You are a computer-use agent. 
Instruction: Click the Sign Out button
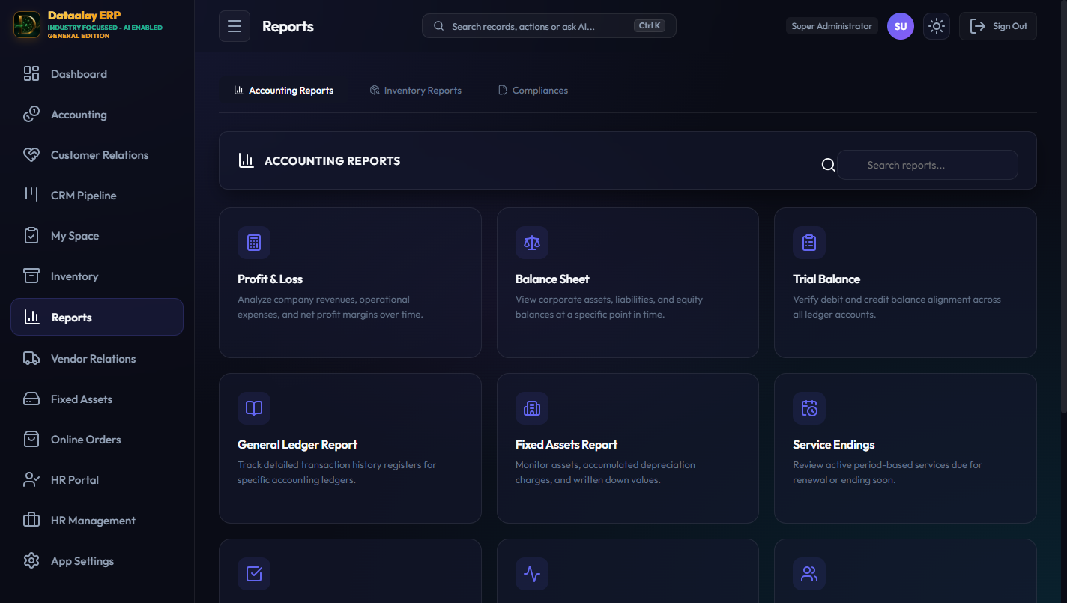tap(998, 26)
